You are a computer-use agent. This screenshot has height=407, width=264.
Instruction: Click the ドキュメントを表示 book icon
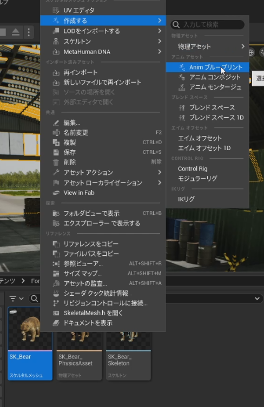point(56,323)
